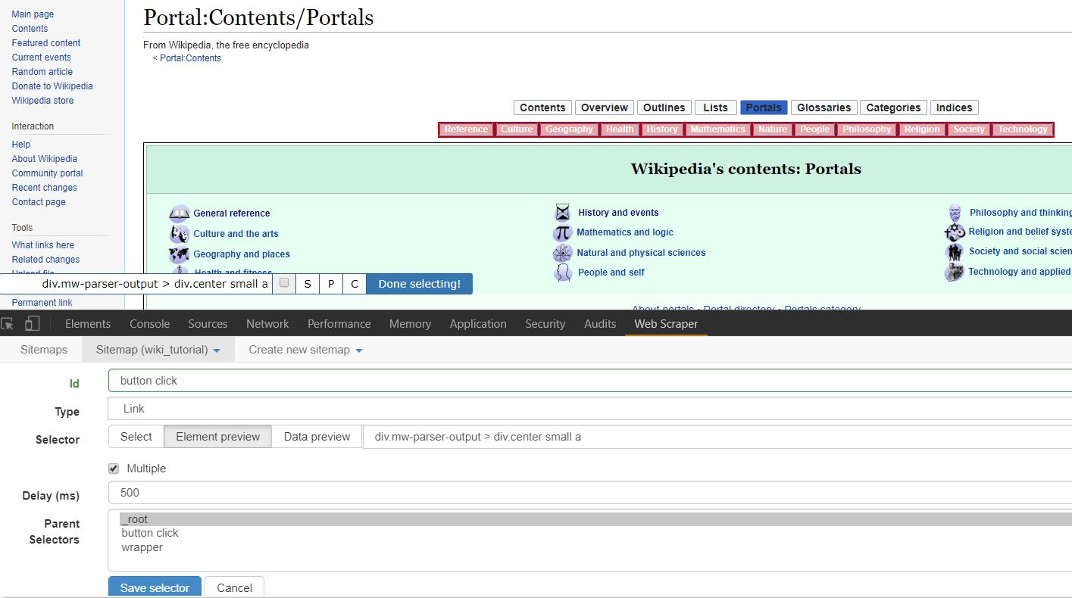The width and height of the screenshot is (1072, 598).
Task: Click the Mathematics pi symbol icon
Action: pyautogui.click(x=562, y=232)
